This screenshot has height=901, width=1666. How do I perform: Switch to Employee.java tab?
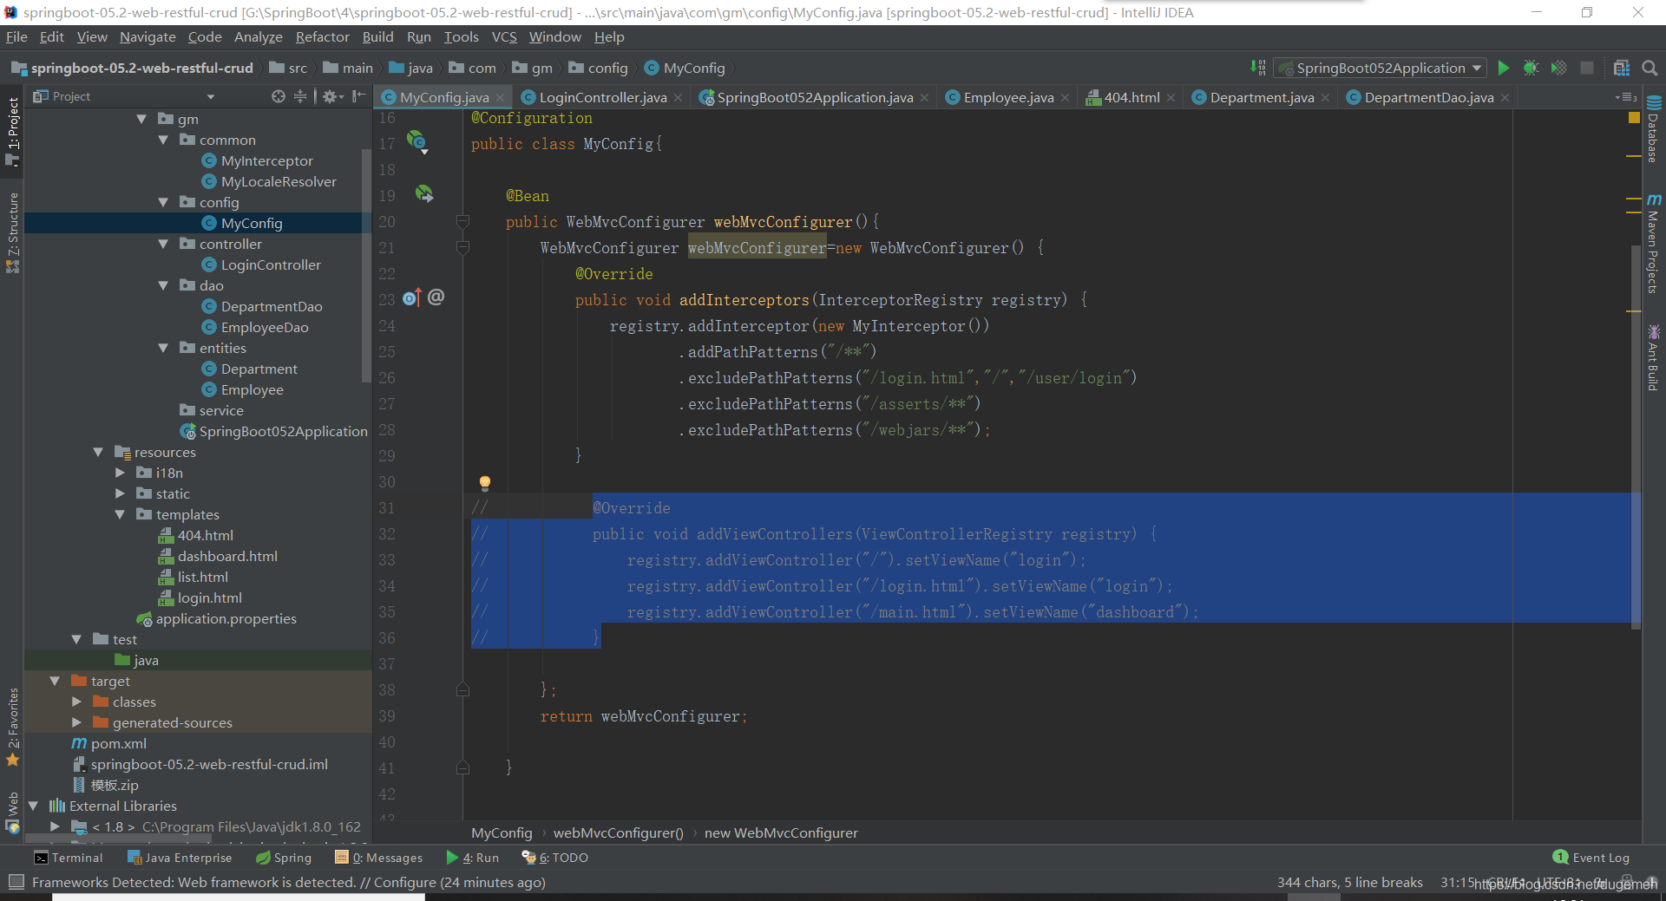pos(1008,97)
